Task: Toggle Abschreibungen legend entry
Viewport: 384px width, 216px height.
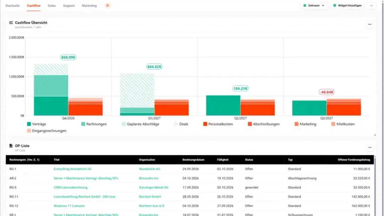Action: (x=264, y=124)
